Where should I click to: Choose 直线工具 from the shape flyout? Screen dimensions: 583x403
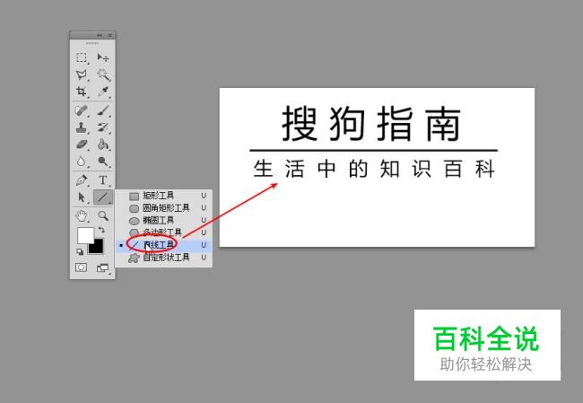(163, 245)
